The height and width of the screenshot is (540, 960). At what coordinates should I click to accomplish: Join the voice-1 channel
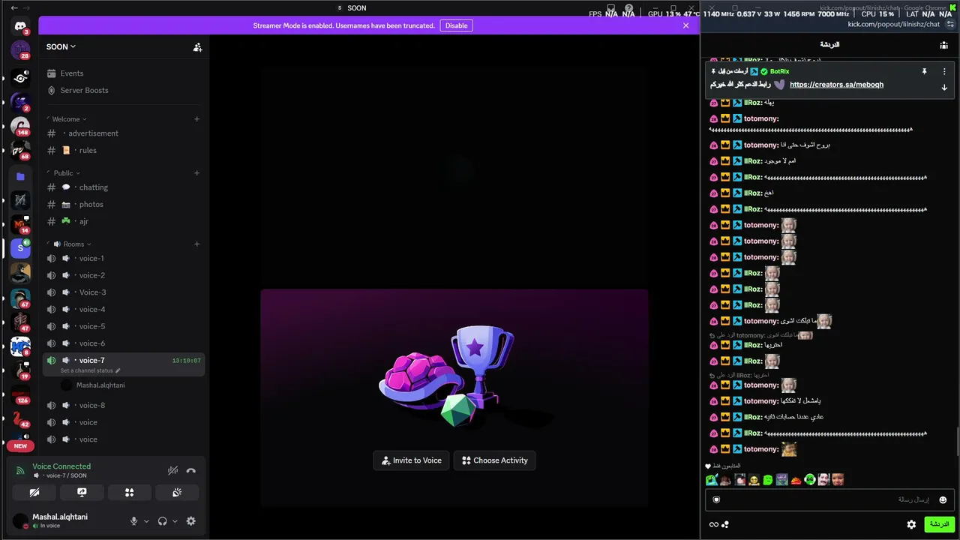[124, 258]
